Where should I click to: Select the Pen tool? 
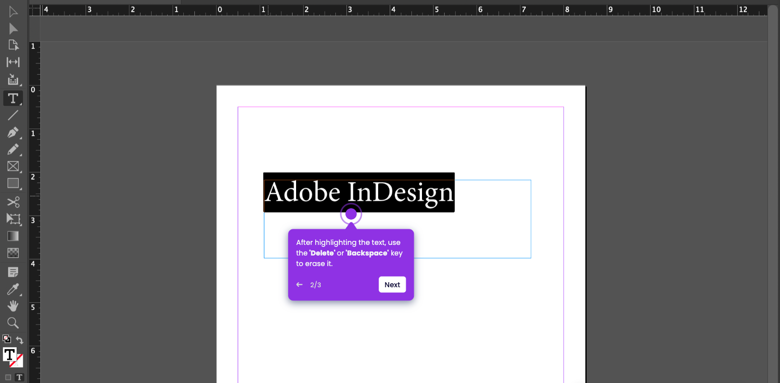click(13, 133)
